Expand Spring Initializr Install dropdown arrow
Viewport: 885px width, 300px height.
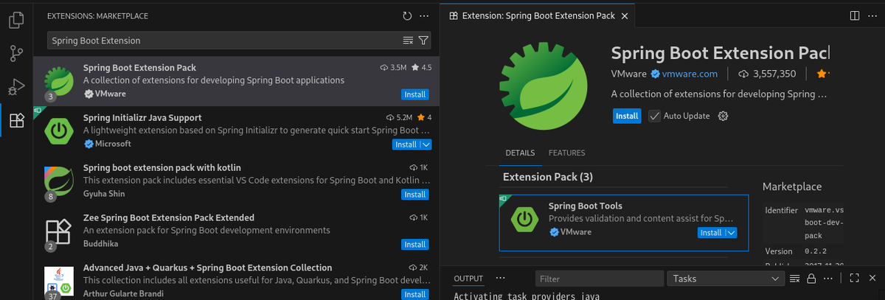(x=426, y=144)
